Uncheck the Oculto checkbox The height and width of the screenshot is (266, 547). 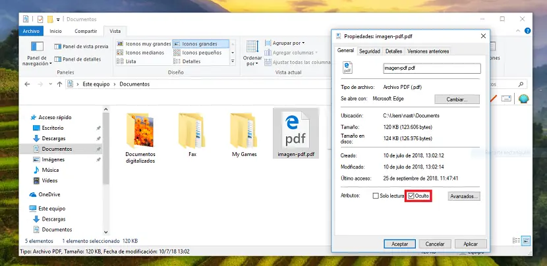pyautogui.click(x=411, y=196)
